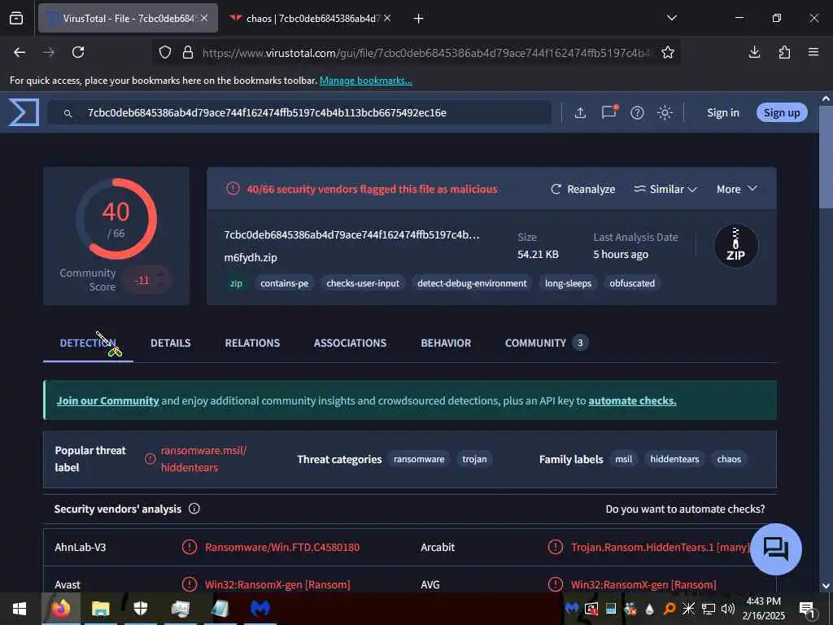Image resolution: width=833 pixels, height=625 pixels.
Task: Switch to the DETAILS tab
Action: pos(171,343)
